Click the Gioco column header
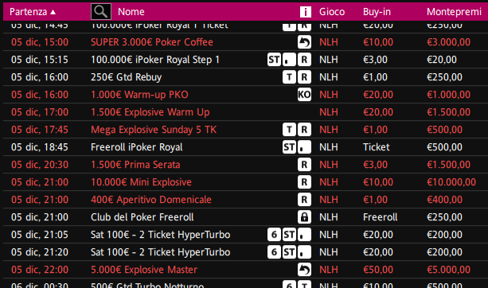488x288 pixels. (x=332, y=12)
